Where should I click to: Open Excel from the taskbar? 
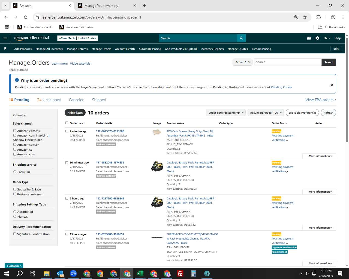140,274
